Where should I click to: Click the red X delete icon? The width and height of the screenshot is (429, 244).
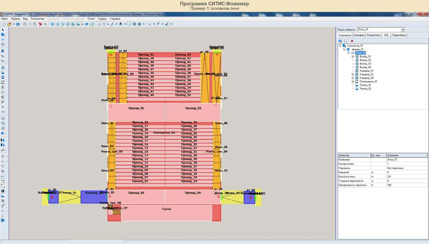(x=40, y=24)
